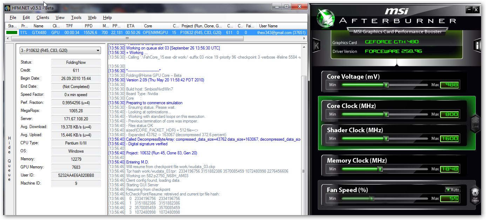
Task: Click the GPU Memory field 7683
Action: point(76,167)
